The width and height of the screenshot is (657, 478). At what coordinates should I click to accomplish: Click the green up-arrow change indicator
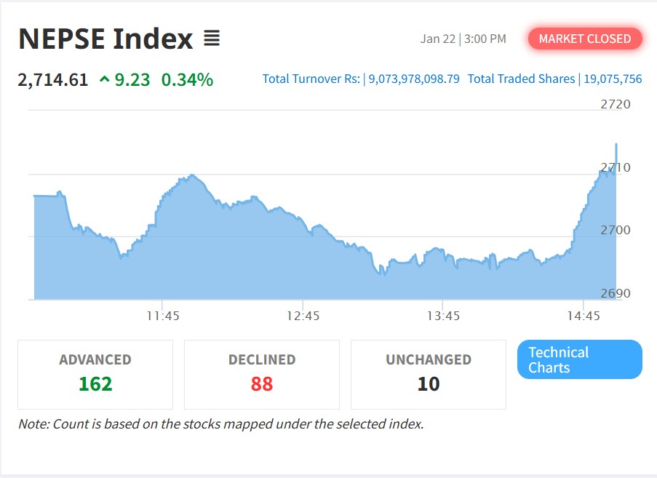[105, 80]
